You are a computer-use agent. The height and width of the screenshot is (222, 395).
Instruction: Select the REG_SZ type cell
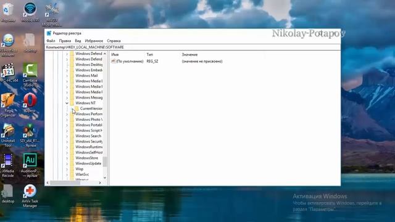coord(152,61)
